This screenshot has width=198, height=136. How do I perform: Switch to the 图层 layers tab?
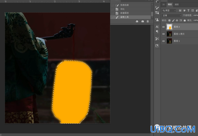(x=170, y=4)
